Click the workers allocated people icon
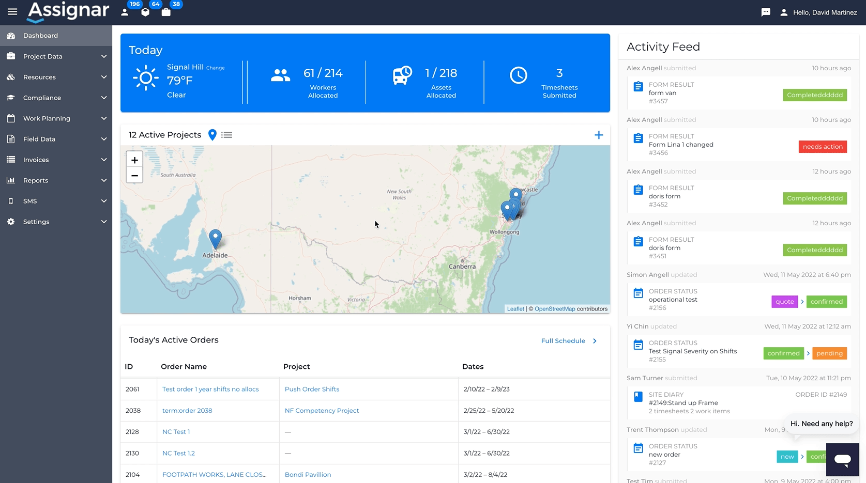The image size is (866, 483). [281, 75]
